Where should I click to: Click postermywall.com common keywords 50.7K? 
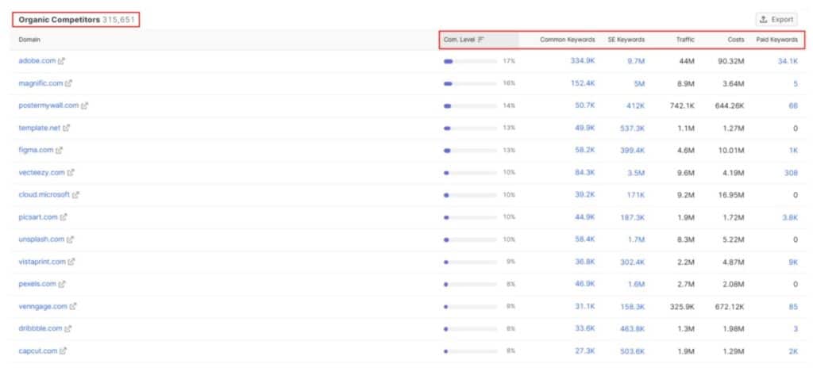585,105
